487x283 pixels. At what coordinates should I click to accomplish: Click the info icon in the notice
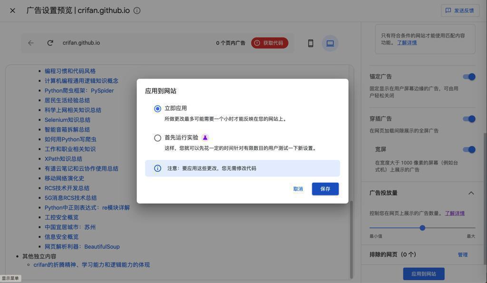pyautogui.click(x=157, y=168)
